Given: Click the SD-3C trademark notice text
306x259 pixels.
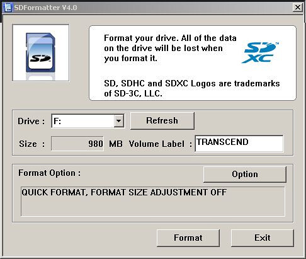Looking at the screenshot, I should point(192,88).
